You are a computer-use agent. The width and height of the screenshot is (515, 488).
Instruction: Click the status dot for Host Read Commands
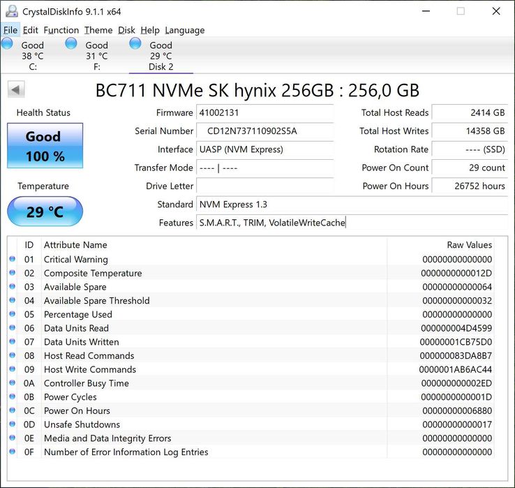13,355
